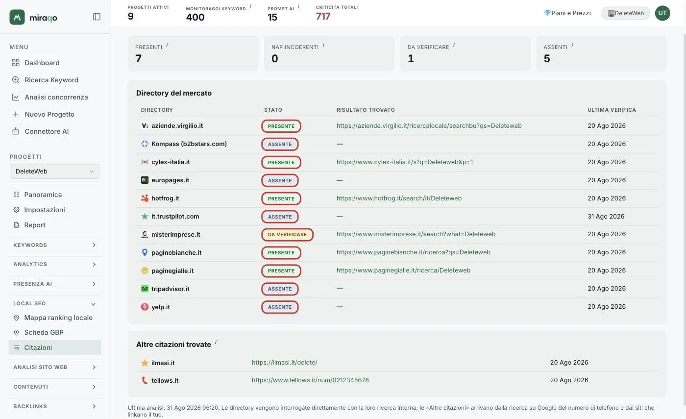Click the miraqo logo icon
The width and height of the screenshot is (686, 419).
17,17
